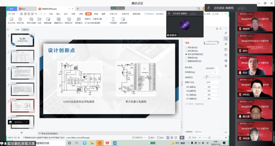Click the undo arrow icon
275x146 pixels.
[x=36, y=14]
